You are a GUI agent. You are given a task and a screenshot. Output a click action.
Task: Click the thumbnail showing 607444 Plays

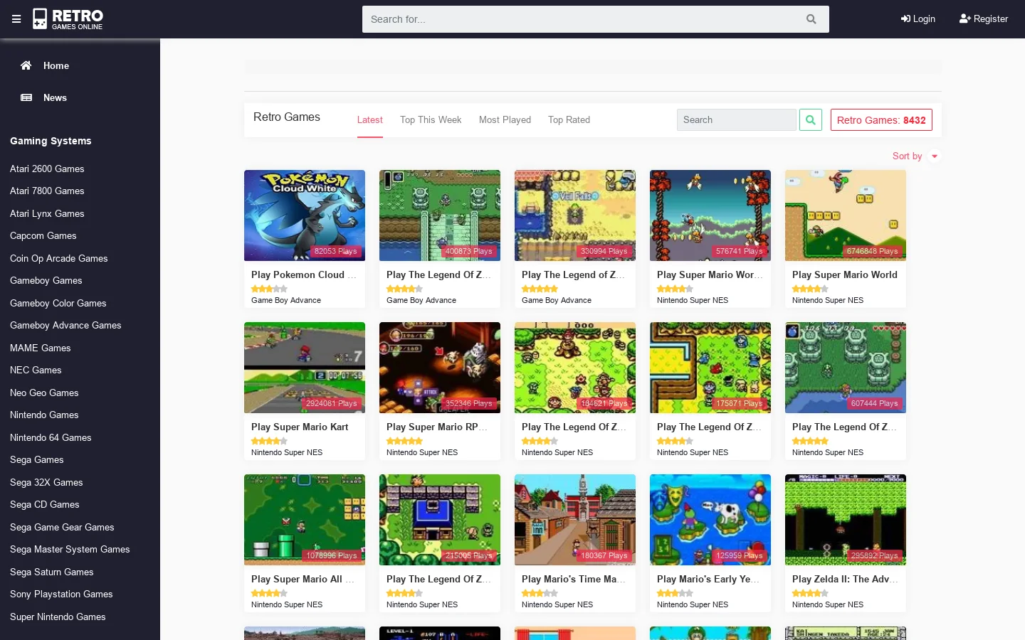click(x=846, y=368)
